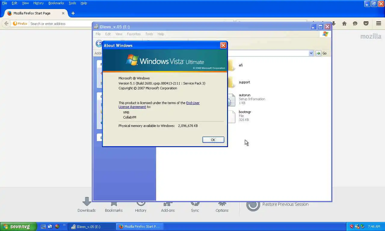Open Sync shortcut on start page
Viewport: 385px width, 231px height.
tap(195, 207)
